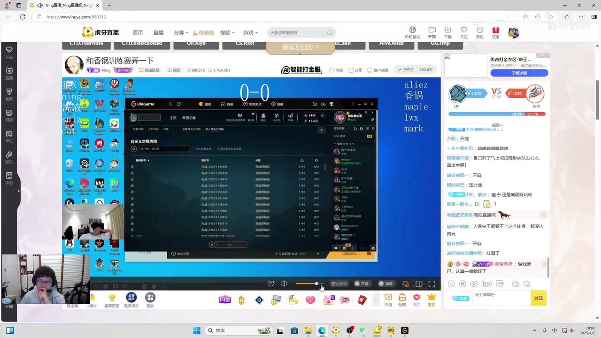Open the emoji picker in chat toolbar
Viewport: 601px width, 338px height.
[451, 284]
